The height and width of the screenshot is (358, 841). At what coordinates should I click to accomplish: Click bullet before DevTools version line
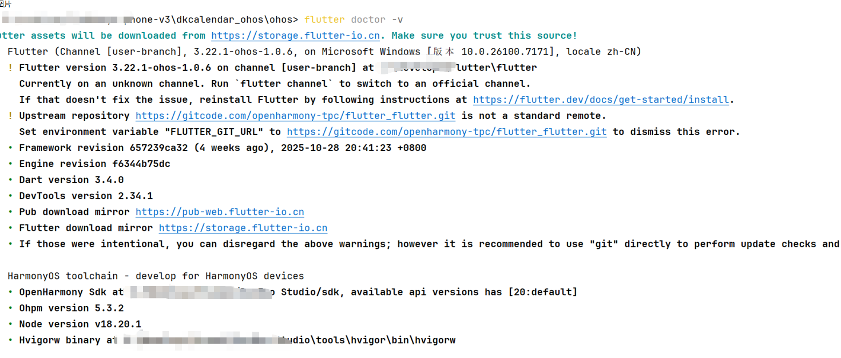(10, 196)
